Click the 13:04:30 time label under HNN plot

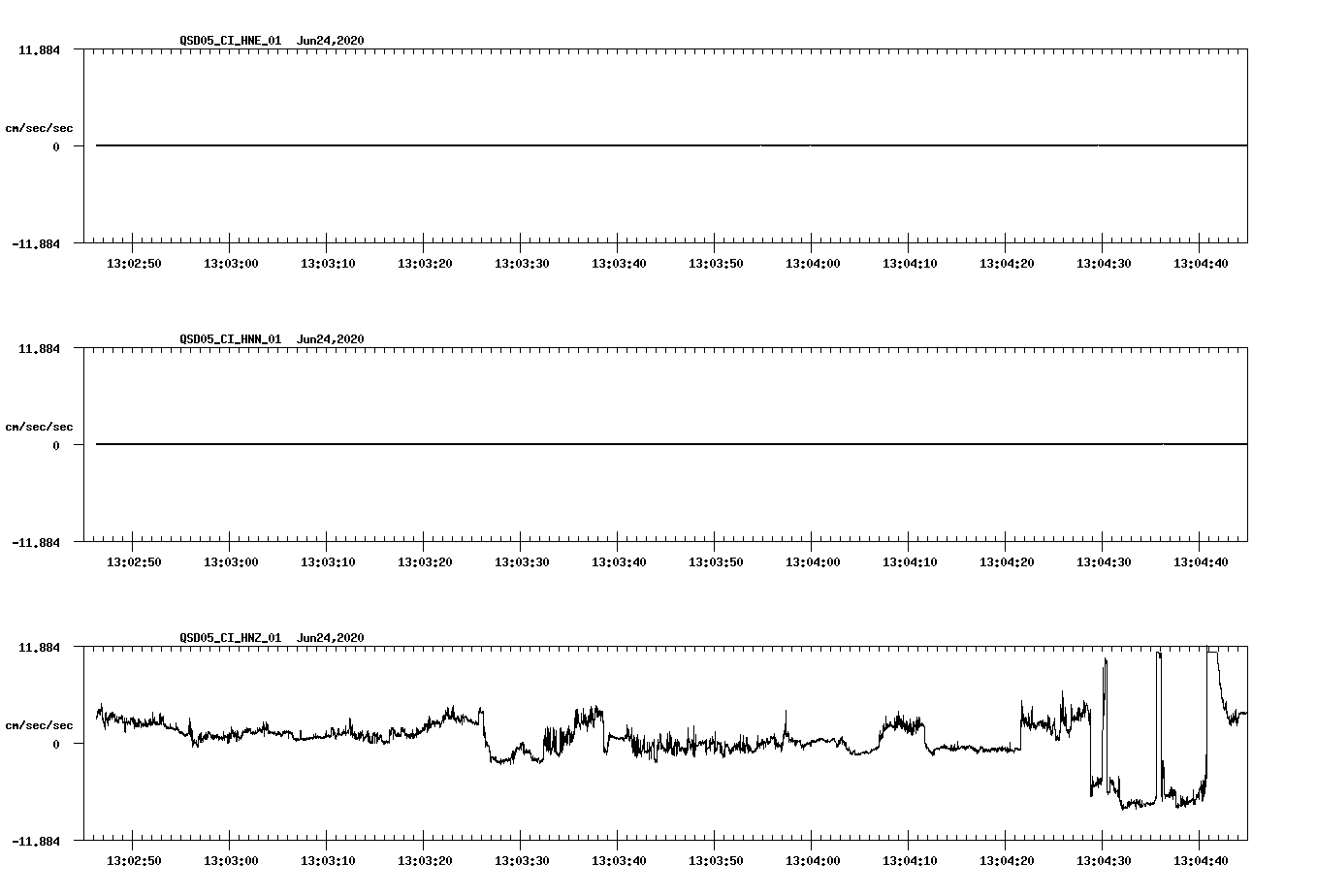(x=1104, y=562)
